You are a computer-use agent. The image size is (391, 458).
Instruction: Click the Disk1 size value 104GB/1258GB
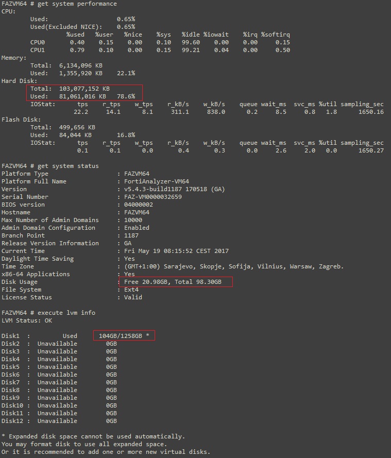(121, 336)
